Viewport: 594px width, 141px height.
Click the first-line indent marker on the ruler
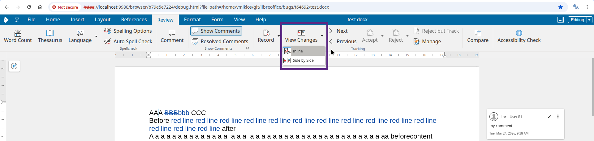tap(148, 53)
